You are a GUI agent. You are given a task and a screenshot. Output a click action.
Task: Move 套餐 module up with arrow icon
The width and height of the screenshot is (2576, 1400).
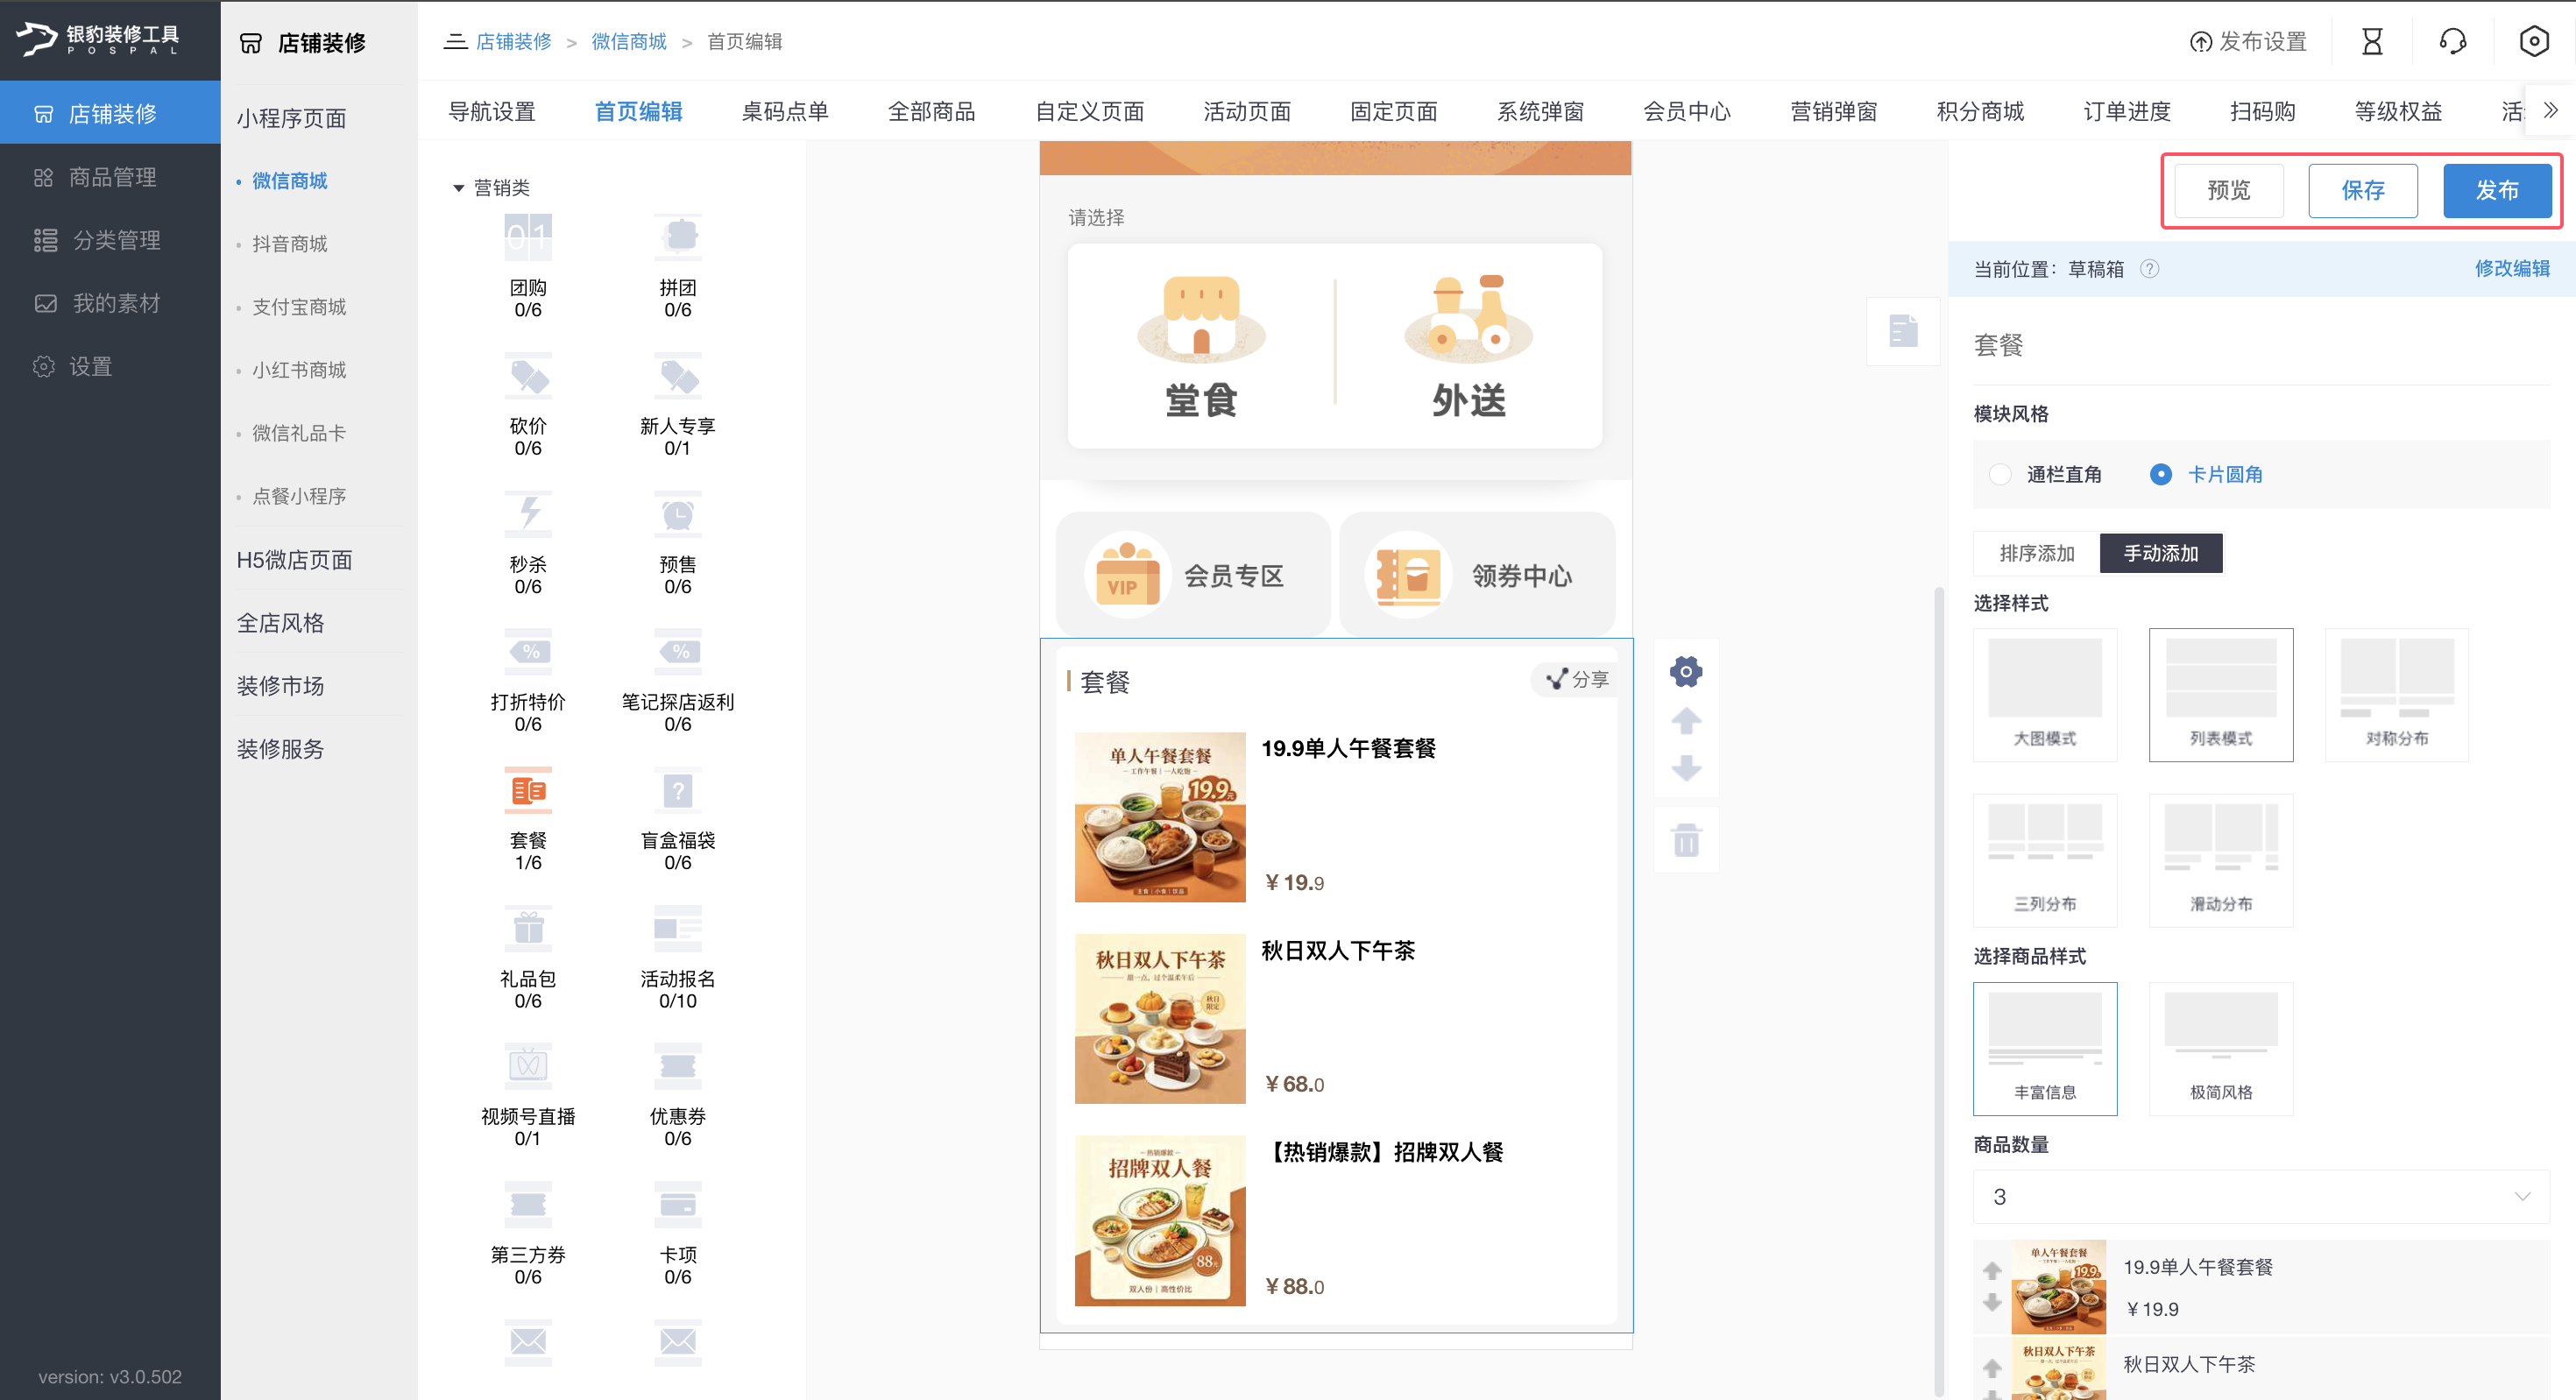coord(1686,721)
